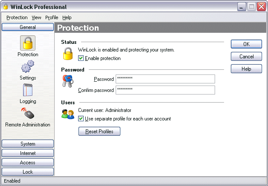
Task: Toggle the Enable protection checkbox
Action: point(81,58)
